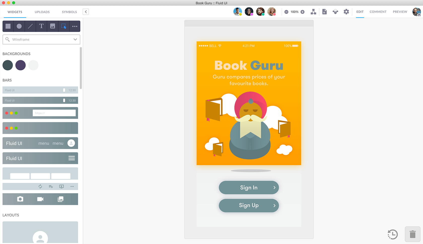Select the image widget tool
The image size is (423, 244).
click(x=52, y=26)
